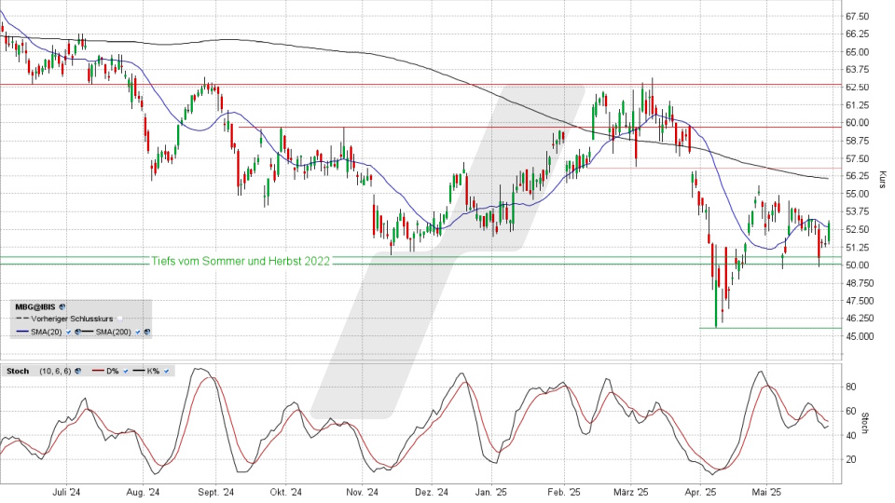Hide the SMA(200) line via checkbox

pyautogui.click(x=139, y=331)
